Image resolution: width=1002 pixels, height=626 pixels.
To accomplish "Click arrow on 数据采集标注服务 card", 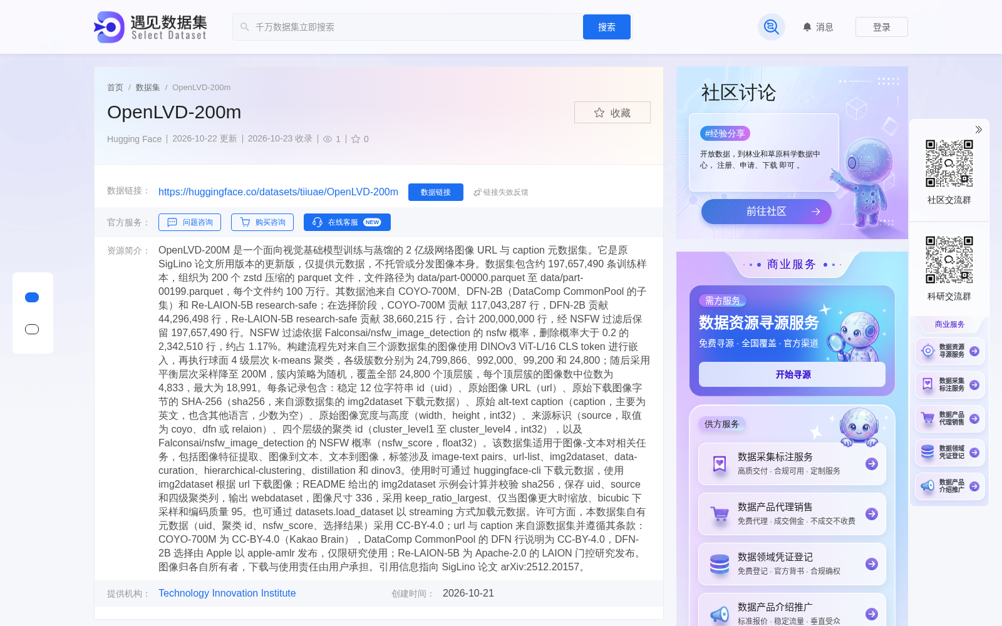I will pos(872,464).
